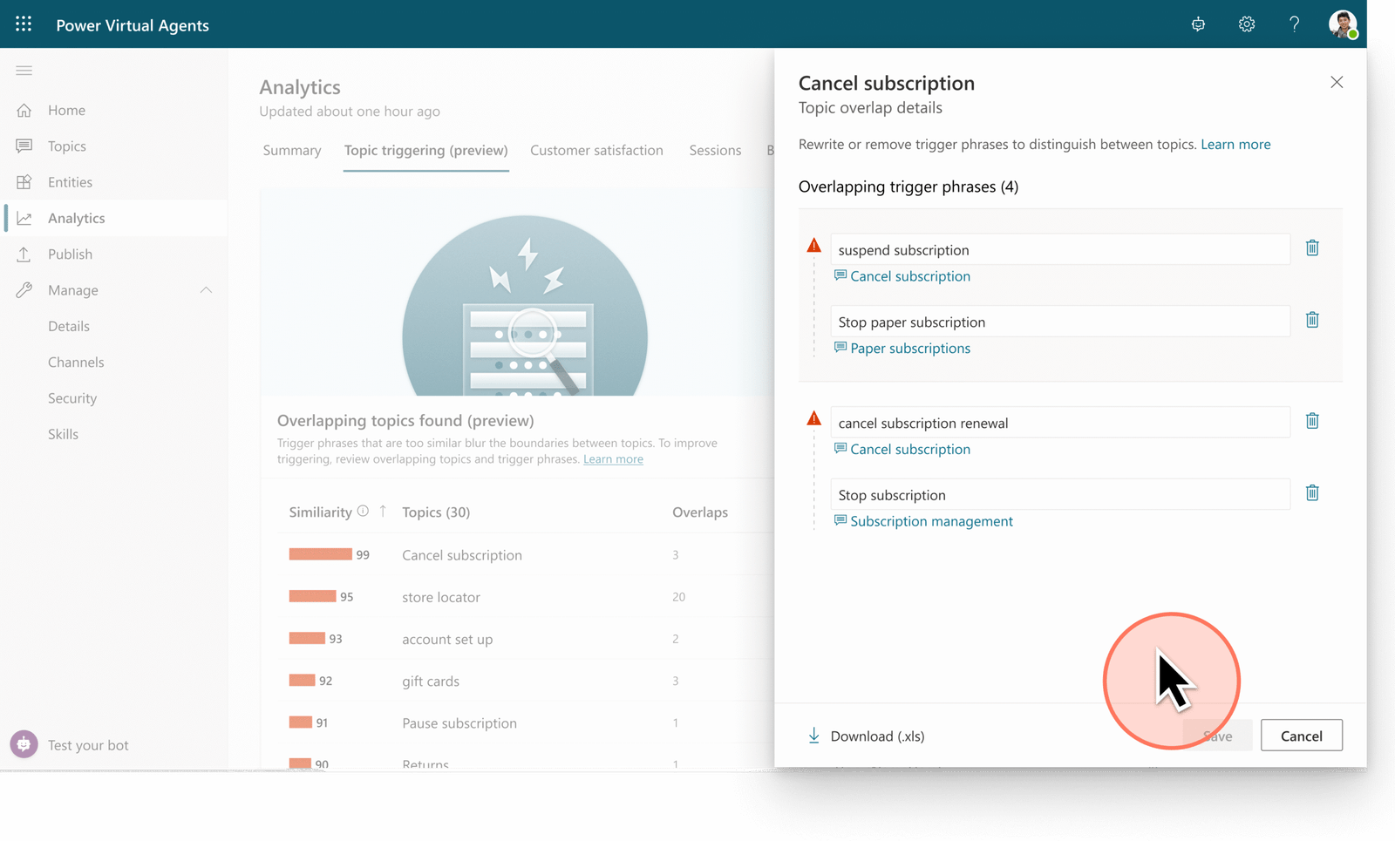Delete the 'Stop paper subscription' phrase
The image size is (1395, 841).
(x=1312, y=320)
